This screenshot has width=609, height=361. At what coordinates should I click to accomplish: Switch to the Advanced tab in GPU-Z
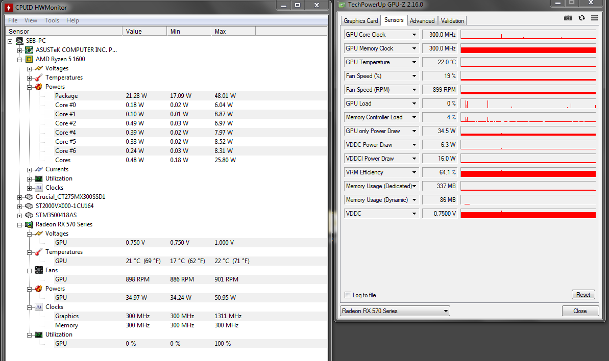tap(422, 21)
